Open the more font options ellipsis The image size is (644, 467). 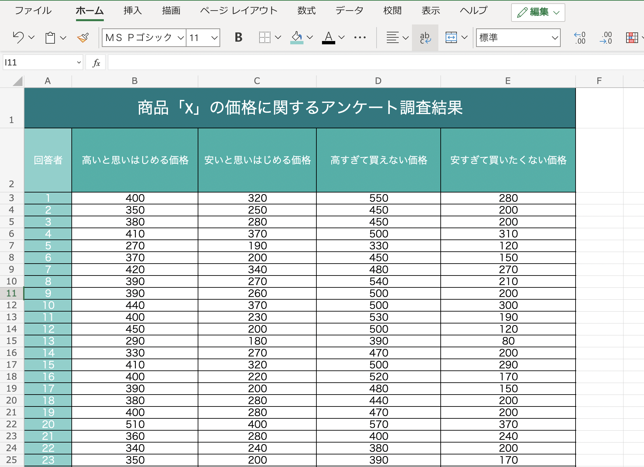click(360, 37)
